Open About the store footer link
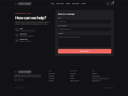Viewport: 128px width, 96px height. click(x=96, y=76)
